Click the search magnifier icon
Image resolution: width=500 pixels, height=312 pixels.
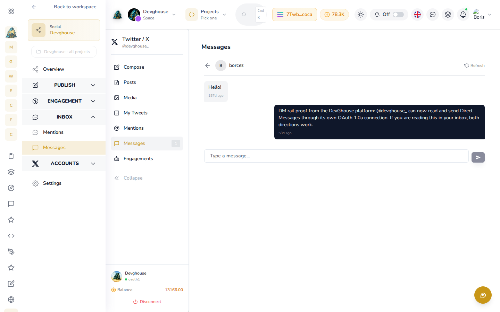point(244,15)
